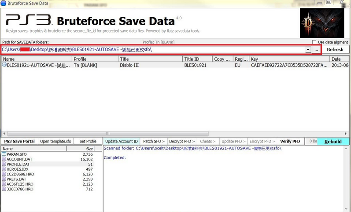
Task: Select the BLES01921-AUTOSAVE save entry icon
Action: click(4, 65)
